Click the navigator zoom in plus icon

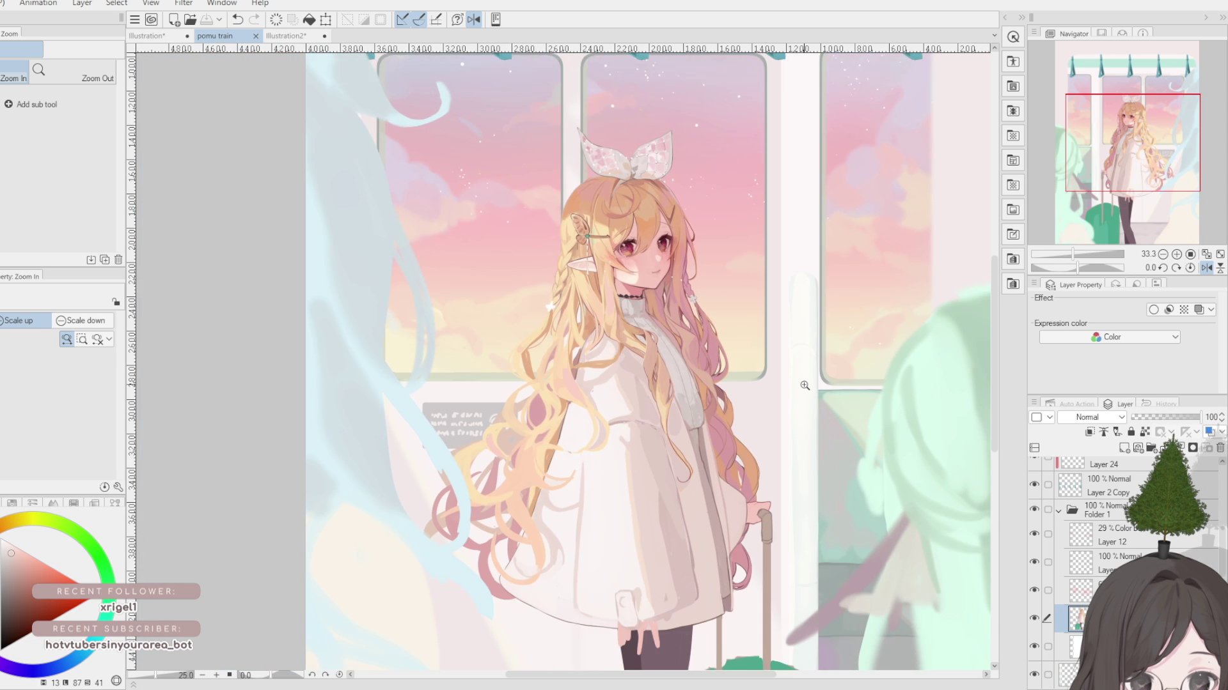(x=1177, y=254)
